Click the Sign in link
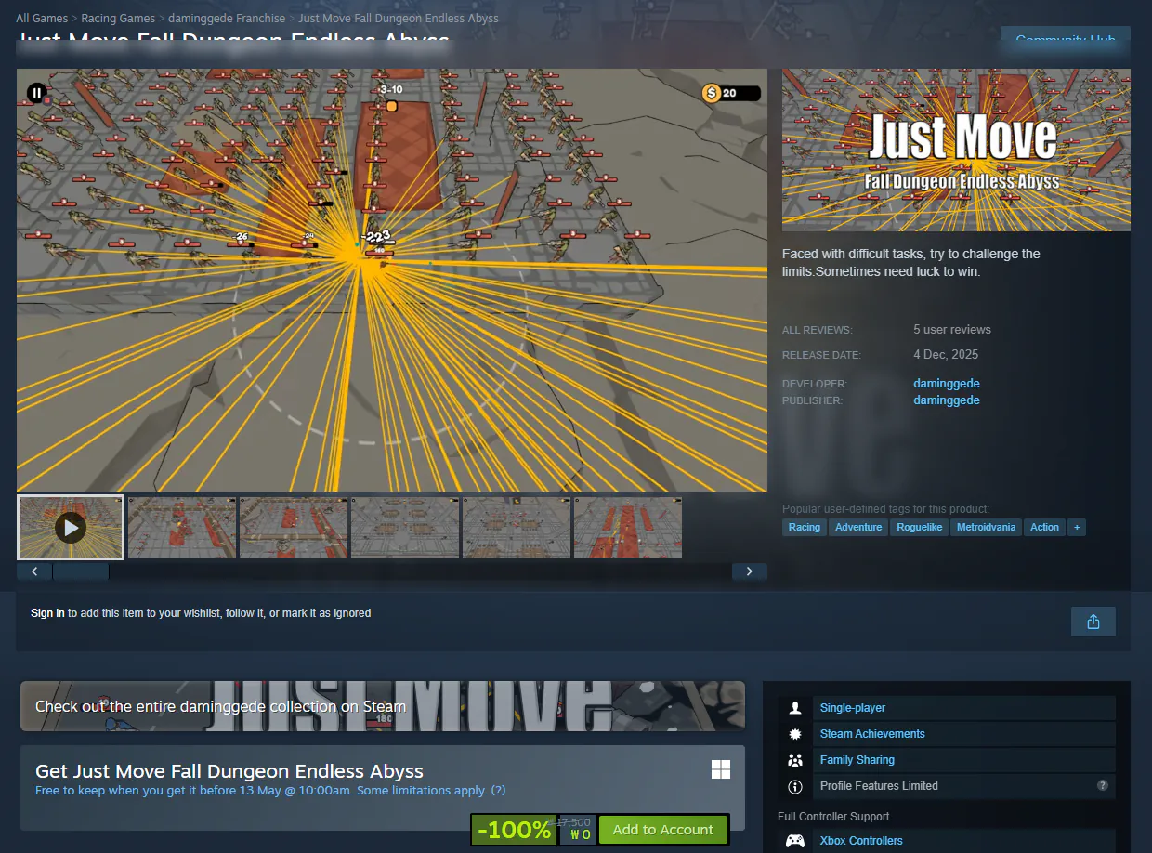 click(47, 613)
